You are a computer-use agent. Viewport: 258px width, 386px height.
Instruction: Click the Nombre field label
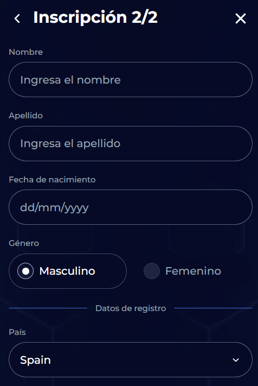26,52
